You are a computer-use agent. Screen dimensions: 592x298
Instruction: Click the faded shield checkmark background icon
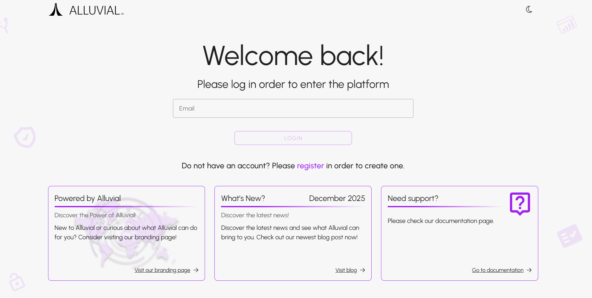[25, 137]
